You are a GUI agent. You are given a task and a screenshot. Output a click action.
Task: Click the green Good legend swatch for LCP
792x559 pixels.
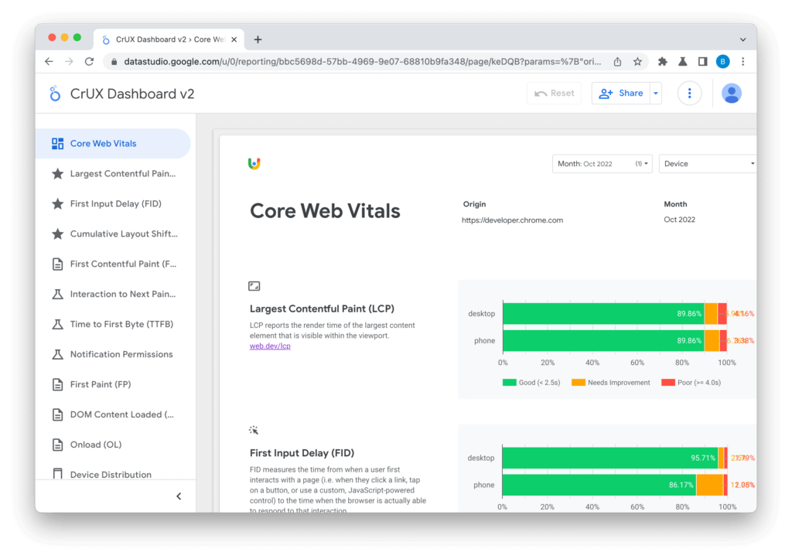click(509, 383)
